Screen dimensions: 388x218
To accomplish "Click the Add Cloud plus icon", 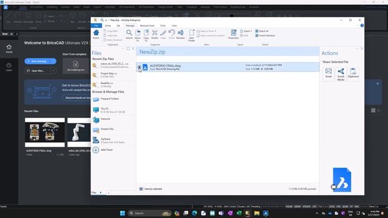I will click(x=96, y=150).
